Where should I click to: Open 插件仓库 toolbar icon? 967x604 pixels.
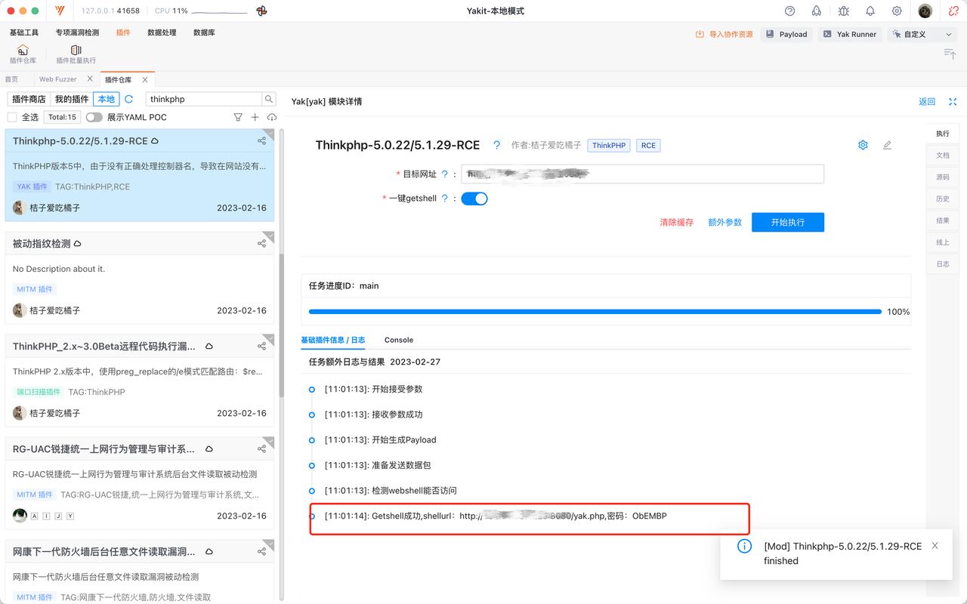point(23,54)
